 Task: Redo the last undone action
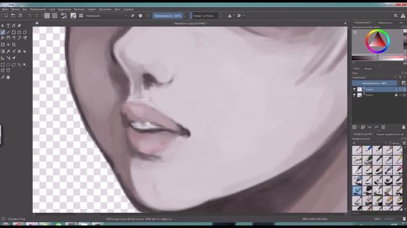(37, 16)
